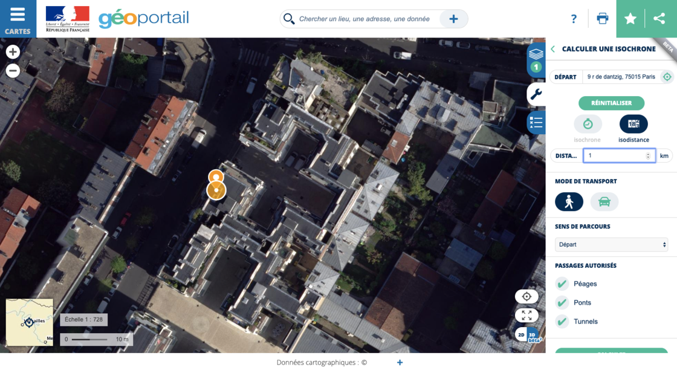Screen dimensions: 677x370
Task: Click the share icon
Action: (659, 19)
